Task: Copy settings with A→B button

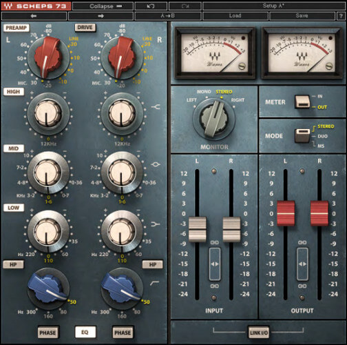Action: (x=168, y=16)
